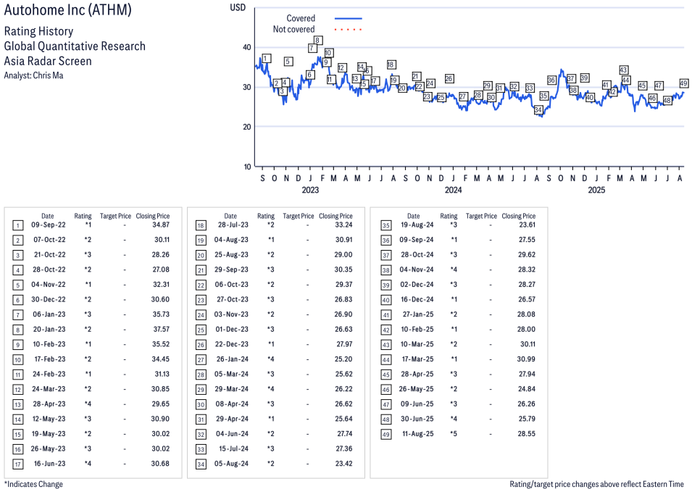Click the Not covered legend label
The image size is (692, 489).
(x=294, y=30)
